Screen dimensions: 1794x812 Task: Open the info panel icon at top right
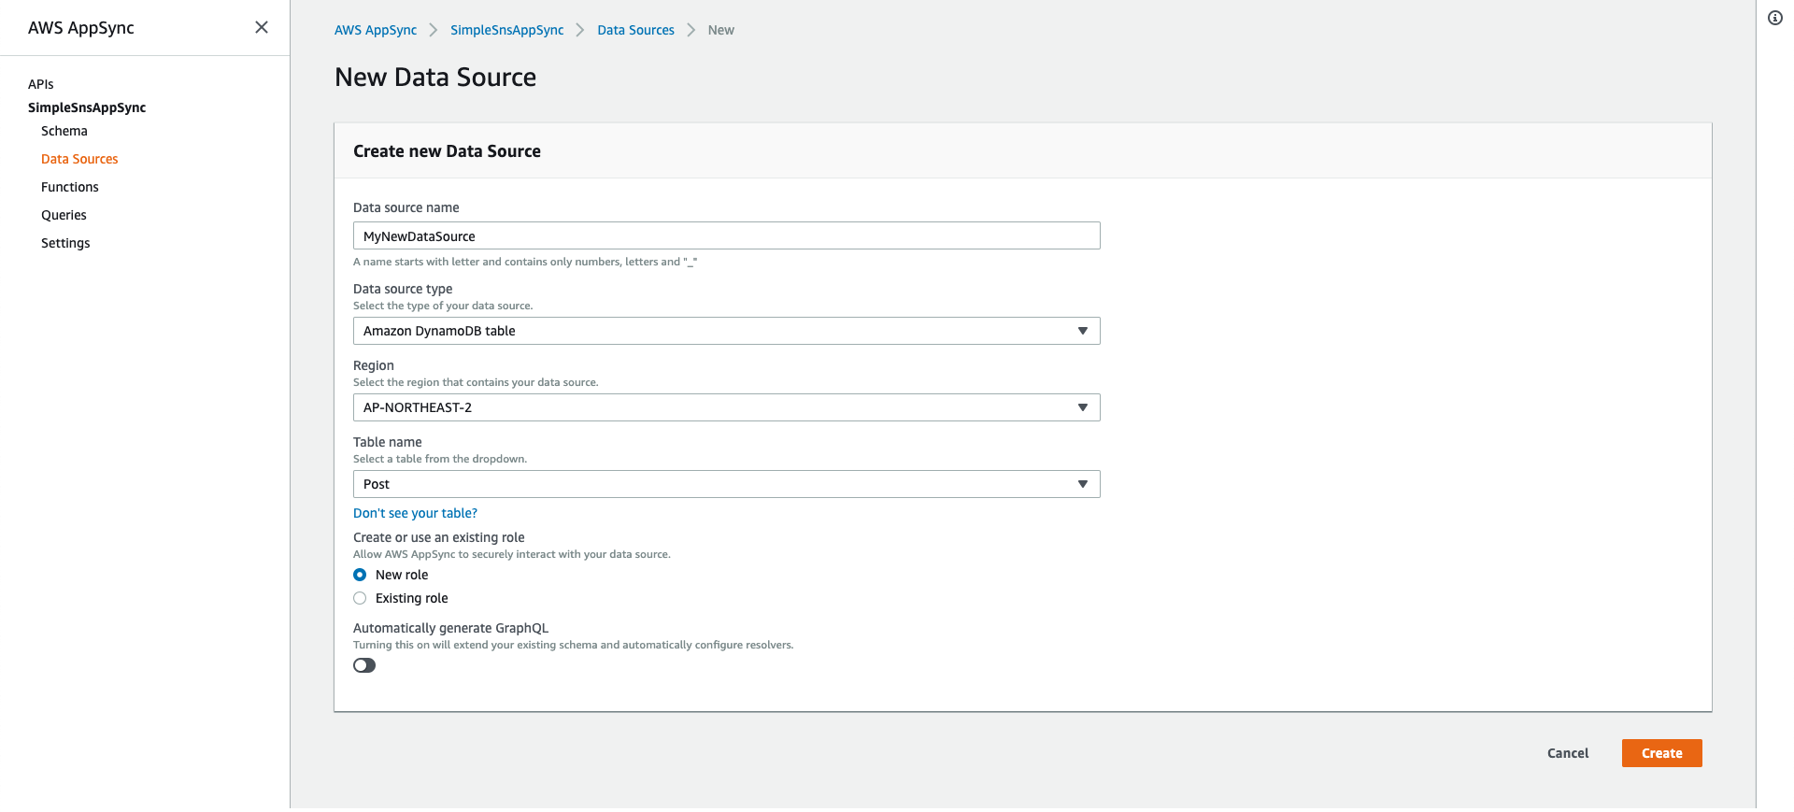1775,18
